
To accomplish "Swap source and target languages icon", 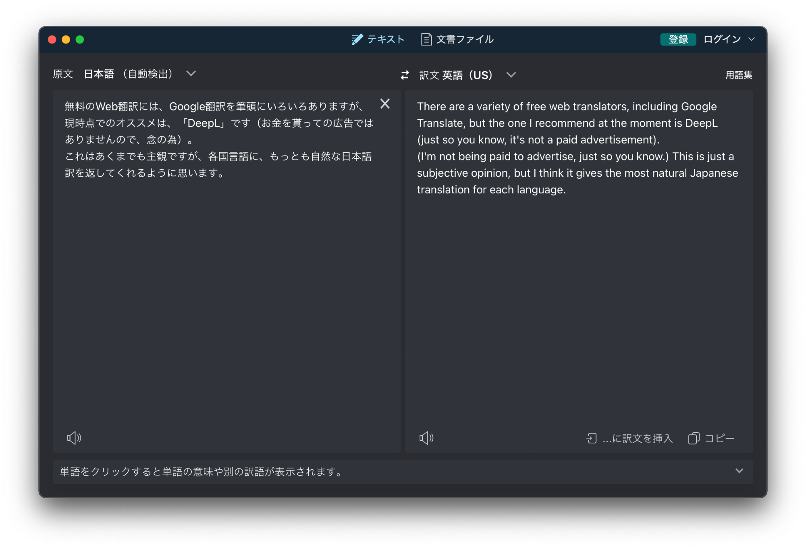I will [x=405, y=75].
